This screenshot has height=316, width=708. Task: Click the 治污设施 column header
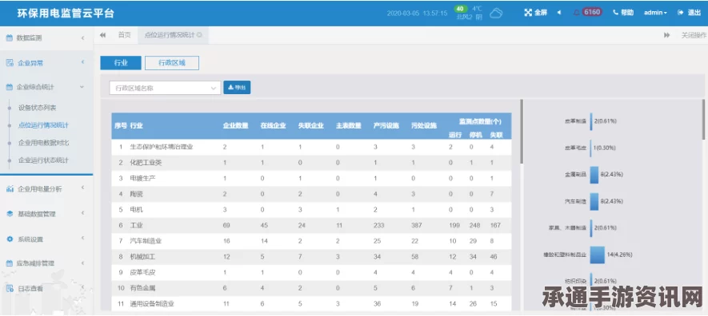tap(424, 126)
